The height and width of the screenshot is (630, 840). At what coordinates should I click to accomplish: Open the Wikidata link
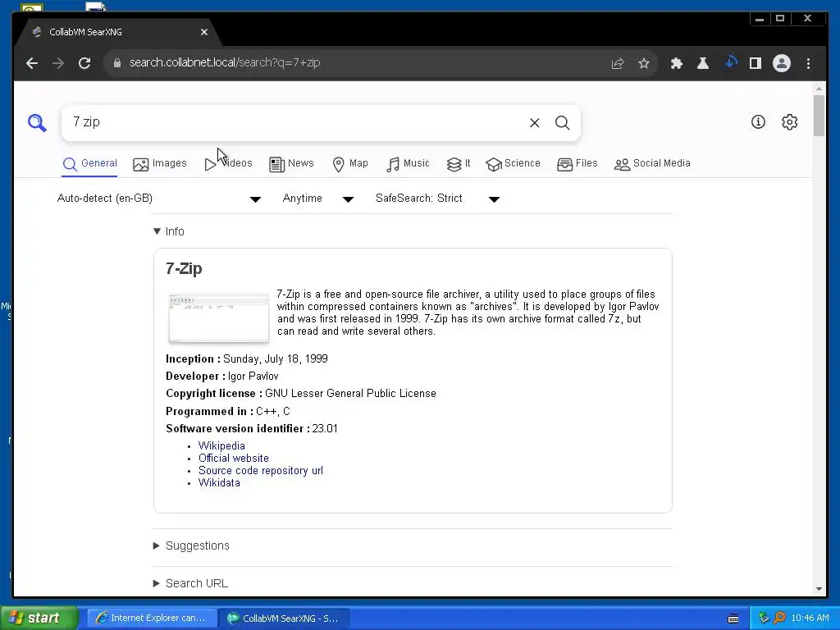[x=219, y=483]
